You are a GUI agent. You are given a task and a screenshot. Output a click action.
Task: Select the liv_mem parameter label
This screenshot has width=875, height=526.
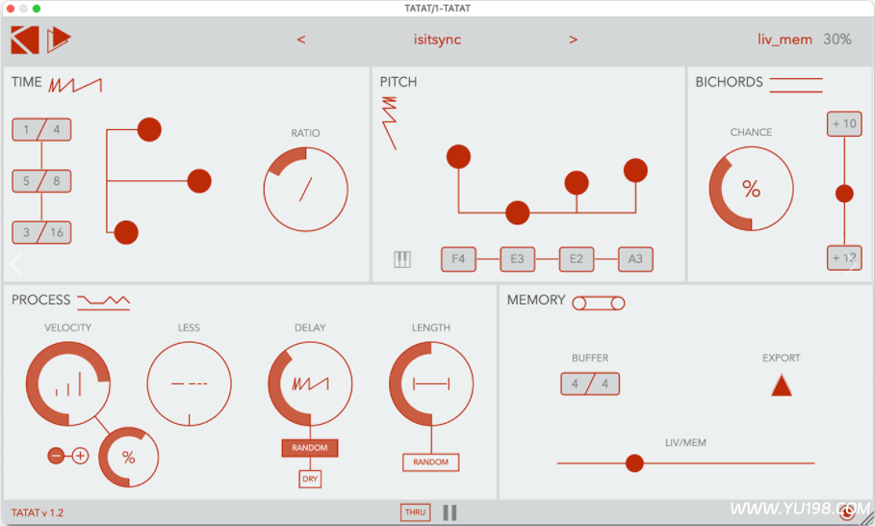tap(785, 39)
